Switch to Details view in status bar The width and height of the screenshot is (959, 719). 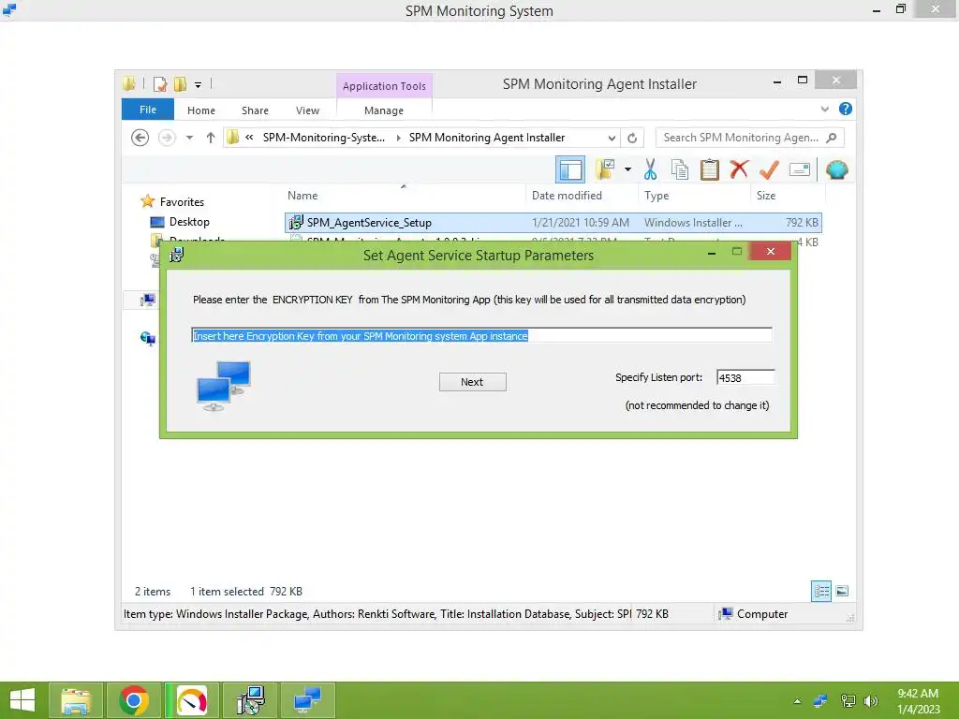pos(821,592)
